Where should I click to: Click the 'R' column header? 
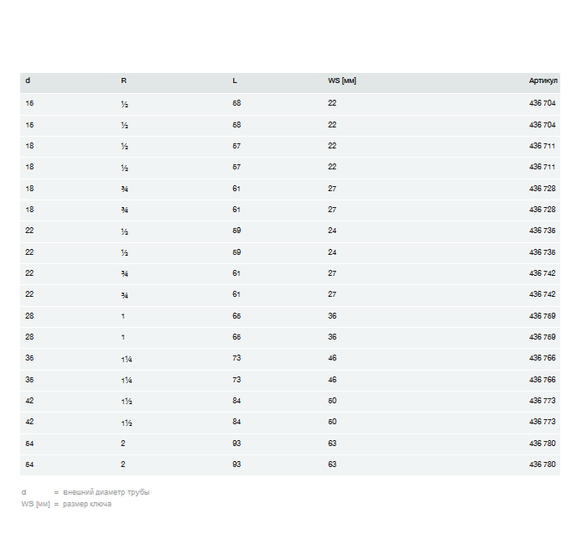pos(123,80)
